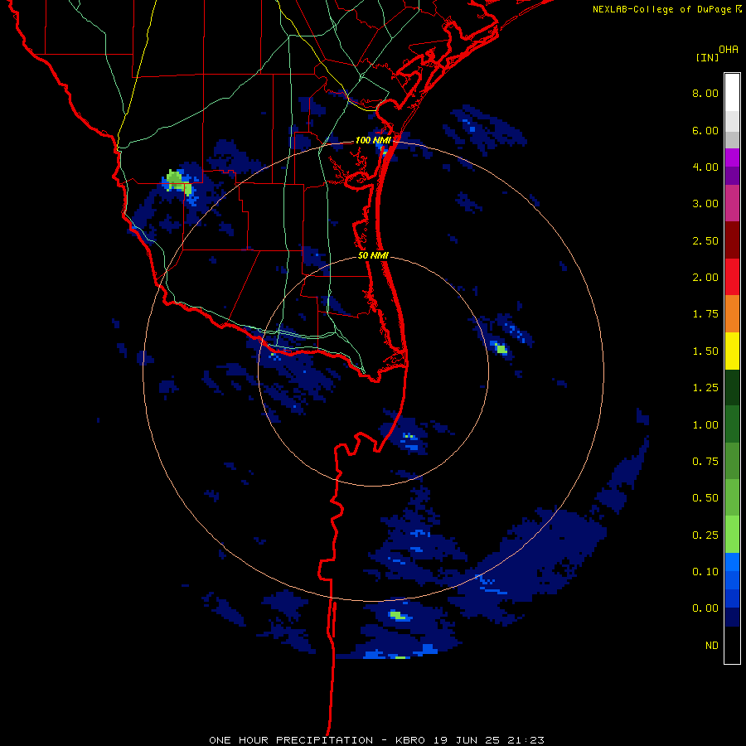Select the white swatch atop the legend

pyautogui.click(x=732, y=93)
